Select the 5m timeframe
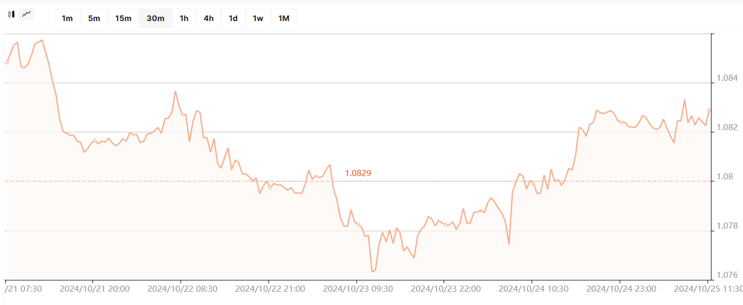This screenshot has width=743, height=305. [x=94, y=18]
